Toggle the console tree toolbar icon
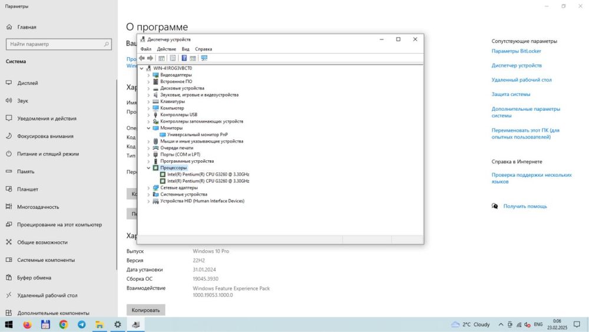Image resolution: width=589 pixels, height=332 pixels. click(161, 58)
